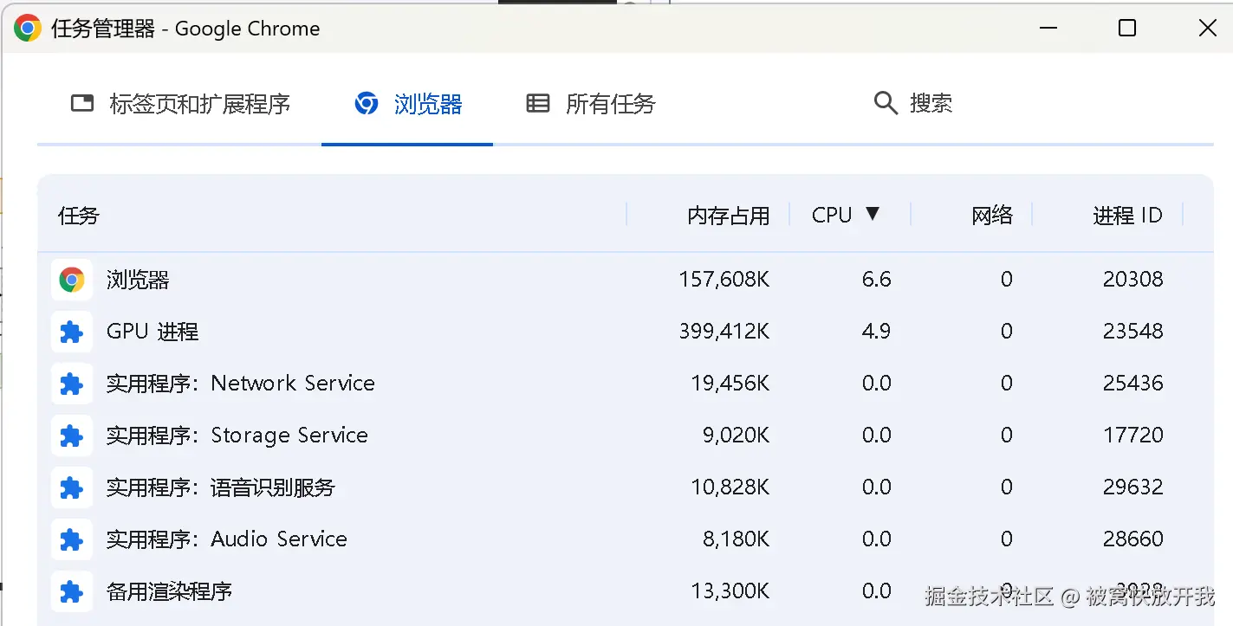The image size is (1233, 626).
Task: Click the puzzle icon for Audio Service
Action: point(72,539)
